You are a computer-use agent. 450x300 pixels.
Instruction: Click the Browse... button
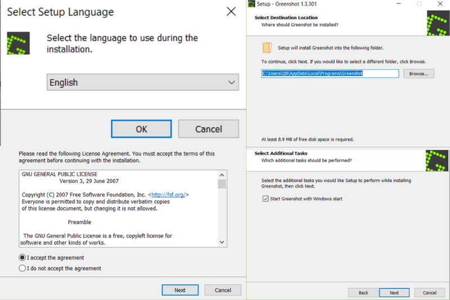(x=418, y=74)
